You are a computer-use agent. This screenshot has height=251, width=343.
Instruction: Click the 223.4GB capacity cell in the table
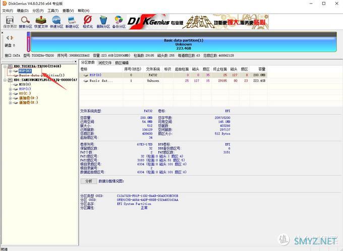(259, 81)
